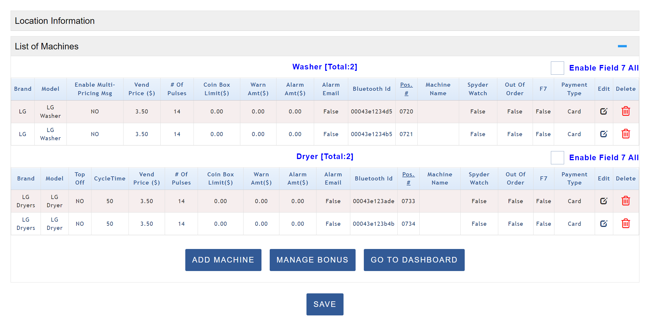Delete the washer at position 0721
Viewport: 650px width, 326px height.
click(626, 134)
